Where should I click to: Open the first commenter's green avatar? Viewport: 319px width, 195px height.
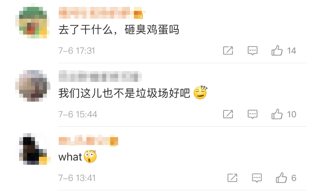point(33,22)
